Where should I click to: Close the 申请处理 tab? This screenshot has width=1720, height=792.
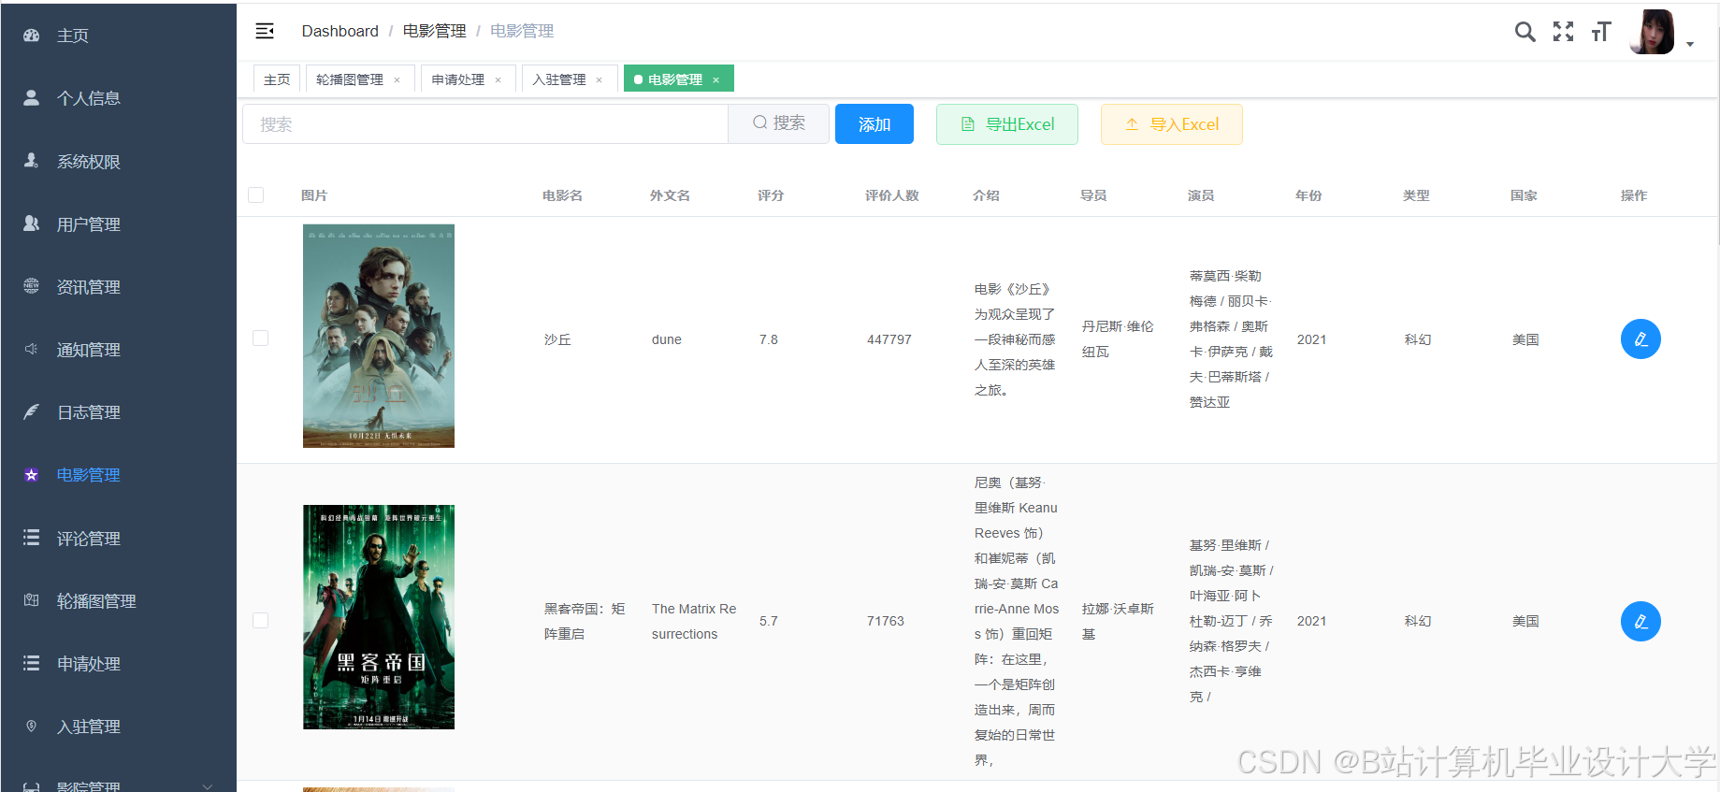498,80
